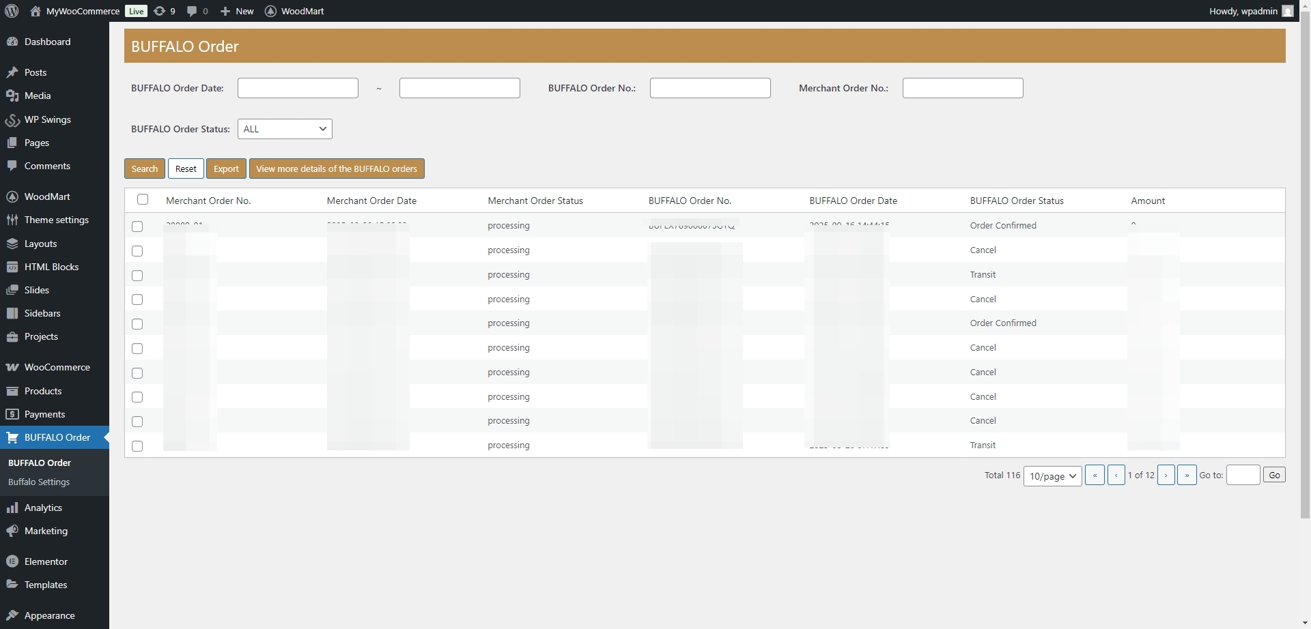Image resolution: width=1311 pixels, height=629 pixels.
Task: Click the Analytics bar chart icon
Action: (12, 508)
